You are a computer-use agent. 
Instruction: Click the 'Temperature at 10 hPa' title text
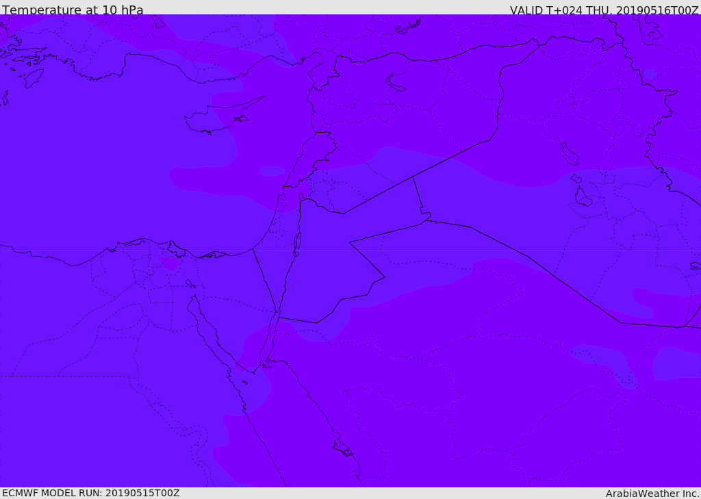(x=73, y=10)
